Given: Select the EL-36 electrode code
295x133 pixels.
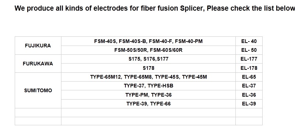Looking at the screenshot, I should click(x=249, y=95).
